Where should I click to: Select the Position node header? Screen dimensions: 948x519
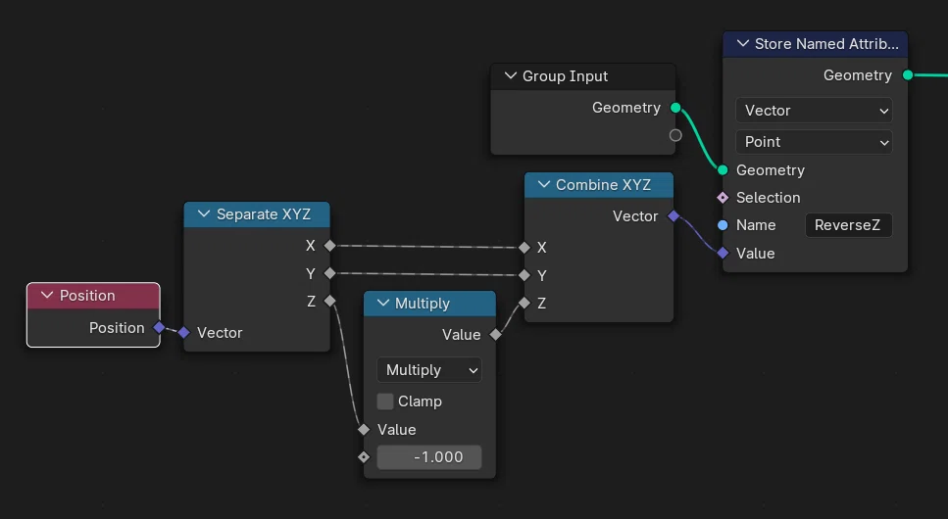pyautogui.click(x=94, y=296)
